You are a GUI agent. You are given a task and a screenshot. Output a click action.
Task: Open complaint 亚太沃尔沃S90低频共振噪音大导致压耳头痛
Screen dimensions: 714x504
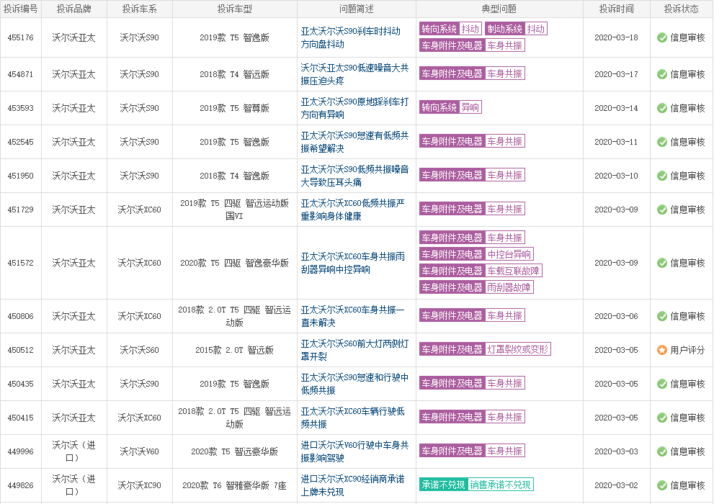[354, 176]
